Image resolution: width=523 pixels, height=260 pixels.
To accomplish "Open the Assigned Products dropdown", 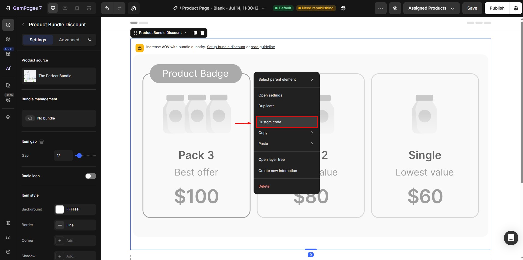I will tap(431, 8).
